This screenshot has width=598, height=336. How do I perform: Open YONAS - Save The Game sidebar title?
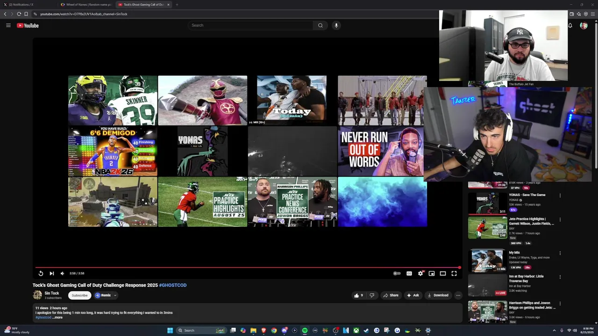click(x=527, y=195)
